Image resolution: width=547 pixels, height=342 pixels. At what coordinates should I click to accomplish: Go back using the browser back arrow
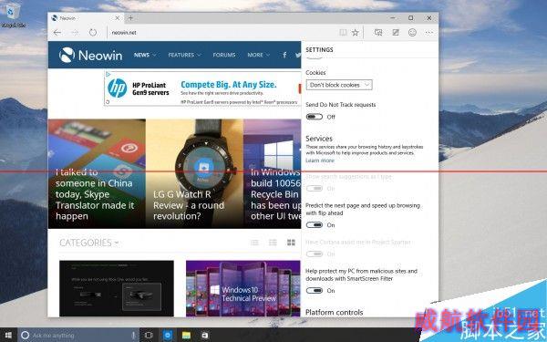tap(57, 33)
